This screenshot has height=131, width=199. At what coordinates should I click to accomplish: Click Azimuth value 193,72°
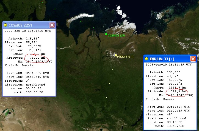coord(173,72)
